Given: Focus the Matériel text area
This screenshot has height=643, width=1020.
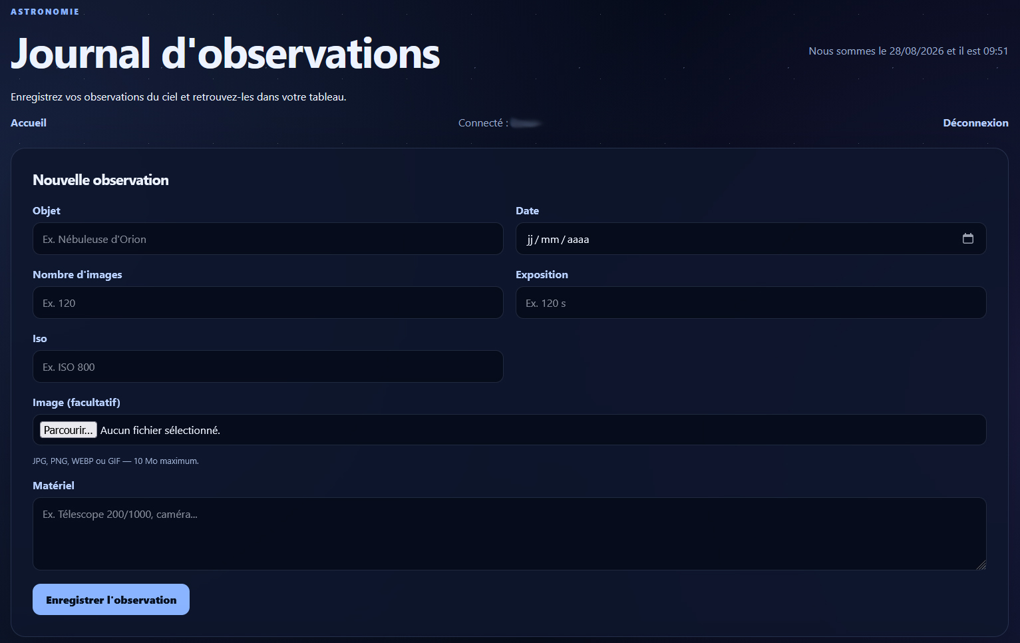Looking at the screenshot, I should [510, 534].
